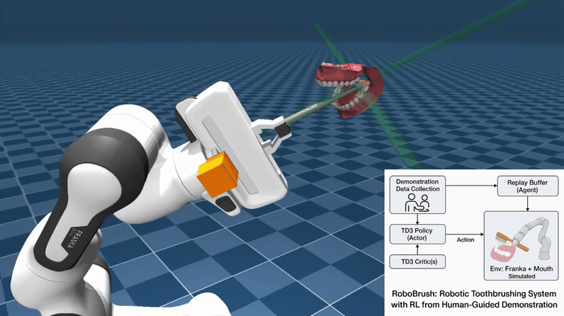564x316 pixels.
Task: Click the 'Action' arrow label
Action: [466, 239]
